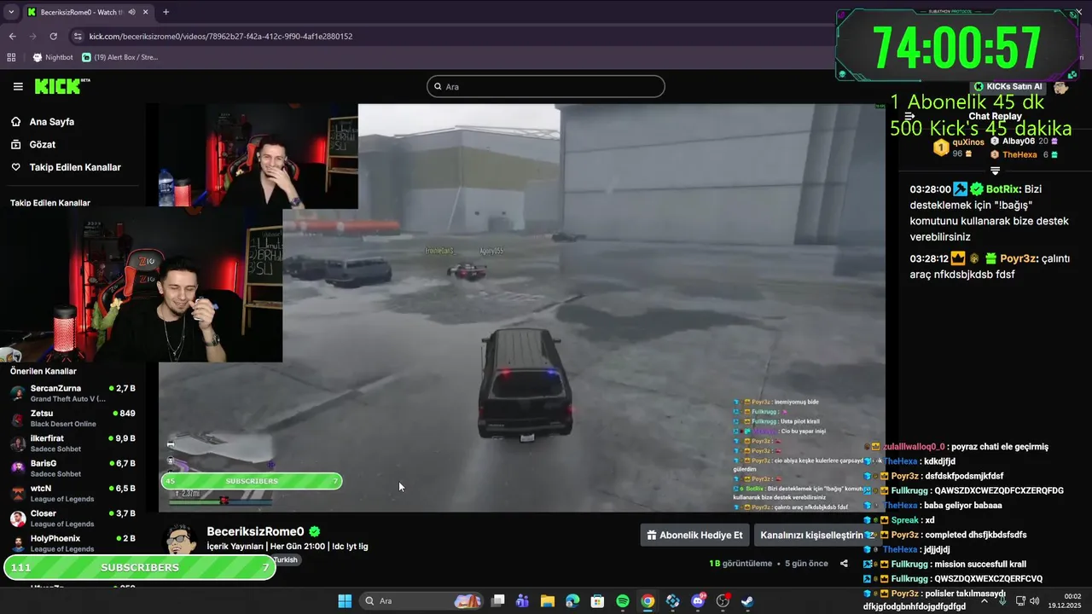The image size is (1092, 614).
Task: Focus the Kick 'Ara' search field
Action: point(545,86)
